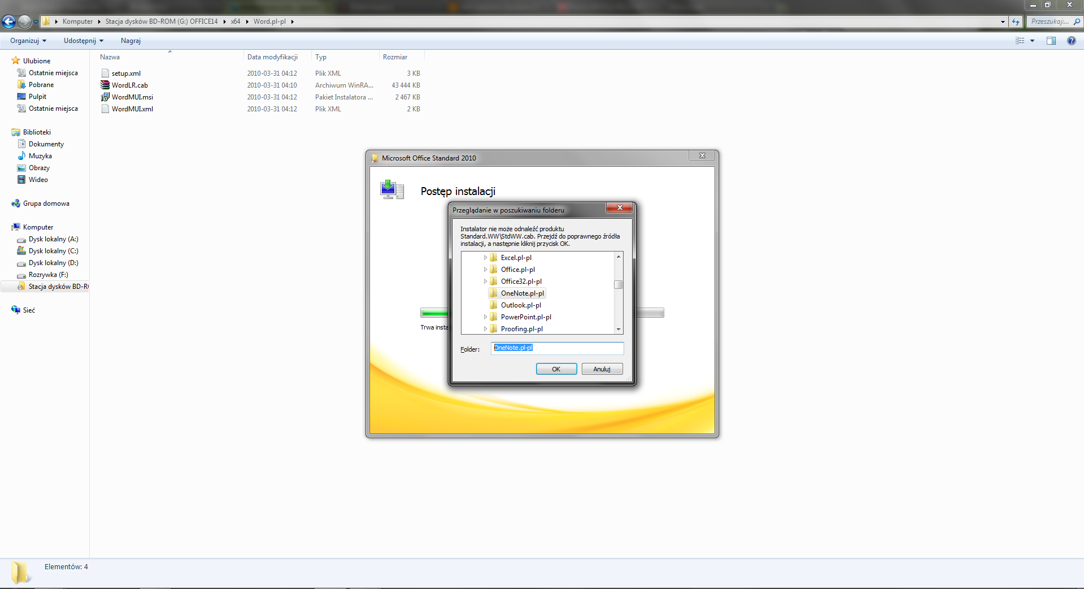
Task: Expand the PowerPoint.pl-pl folder in dialog tree
Action: (485, 317)
